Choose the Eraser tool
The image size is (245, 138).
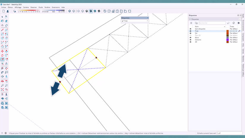(7, 21)
